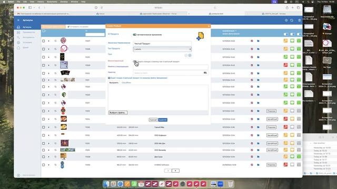This screenshot has height=189, width=337.
Task: Open the hamburger menu in app header
Action: point(18,20)
